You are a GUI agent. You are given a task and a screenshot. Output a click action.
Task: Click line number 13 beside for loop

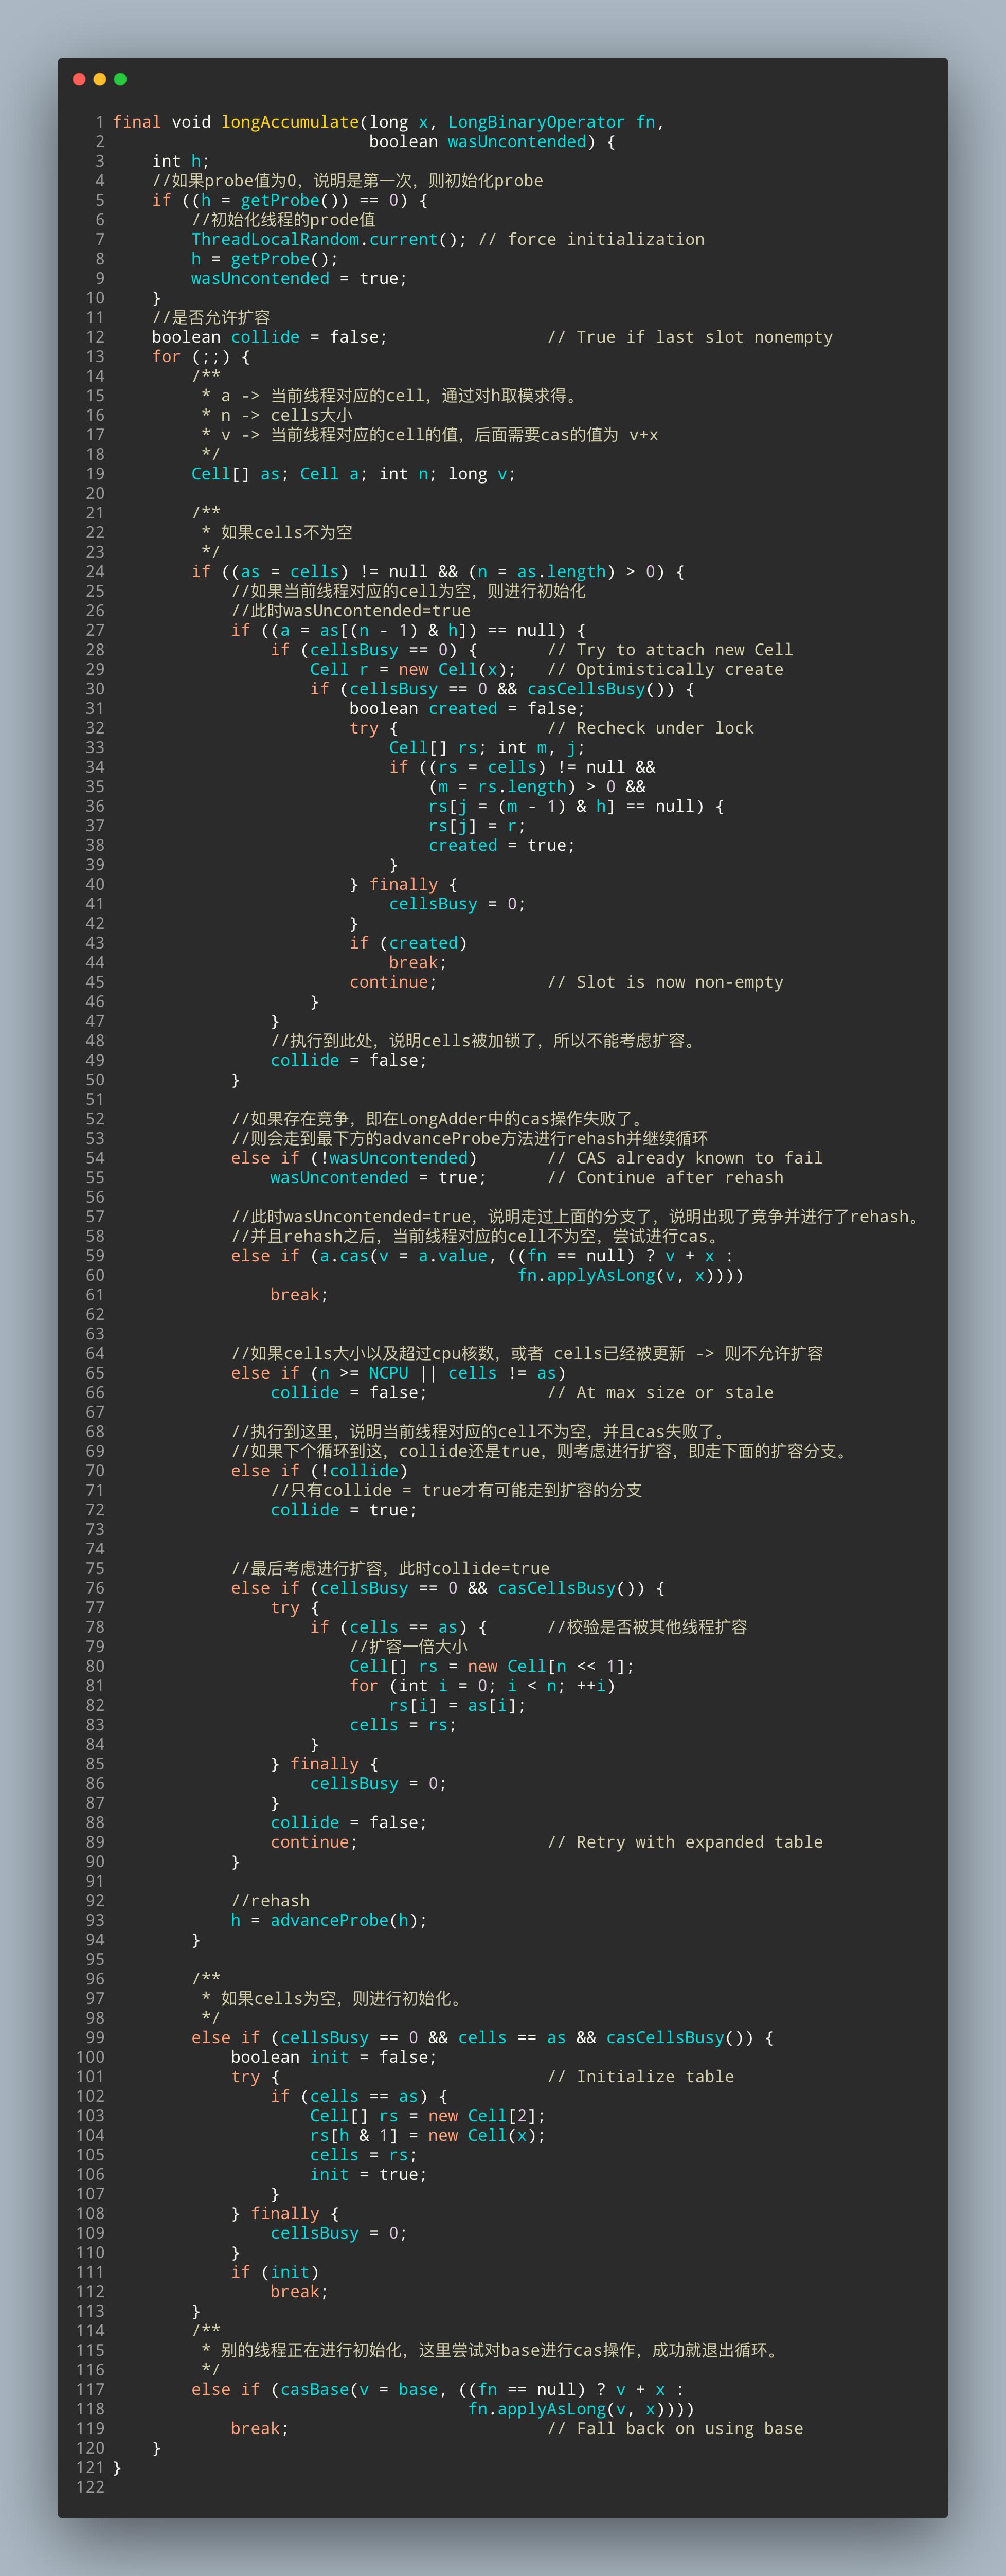95,357
